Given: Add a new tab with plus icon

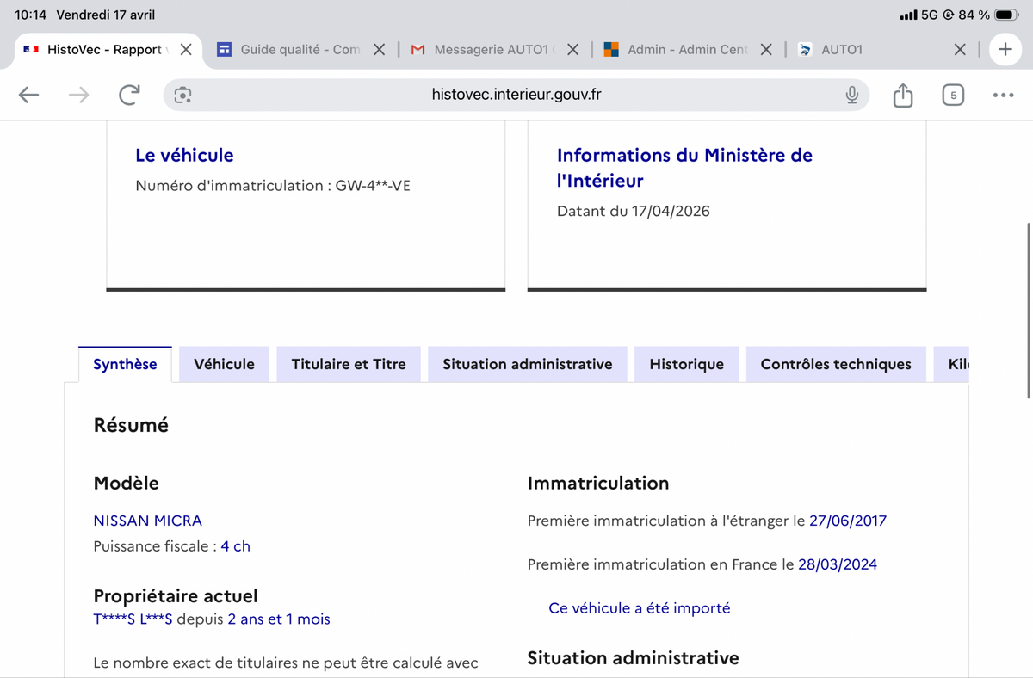Looking at the screenshot, I should 1005,50.
